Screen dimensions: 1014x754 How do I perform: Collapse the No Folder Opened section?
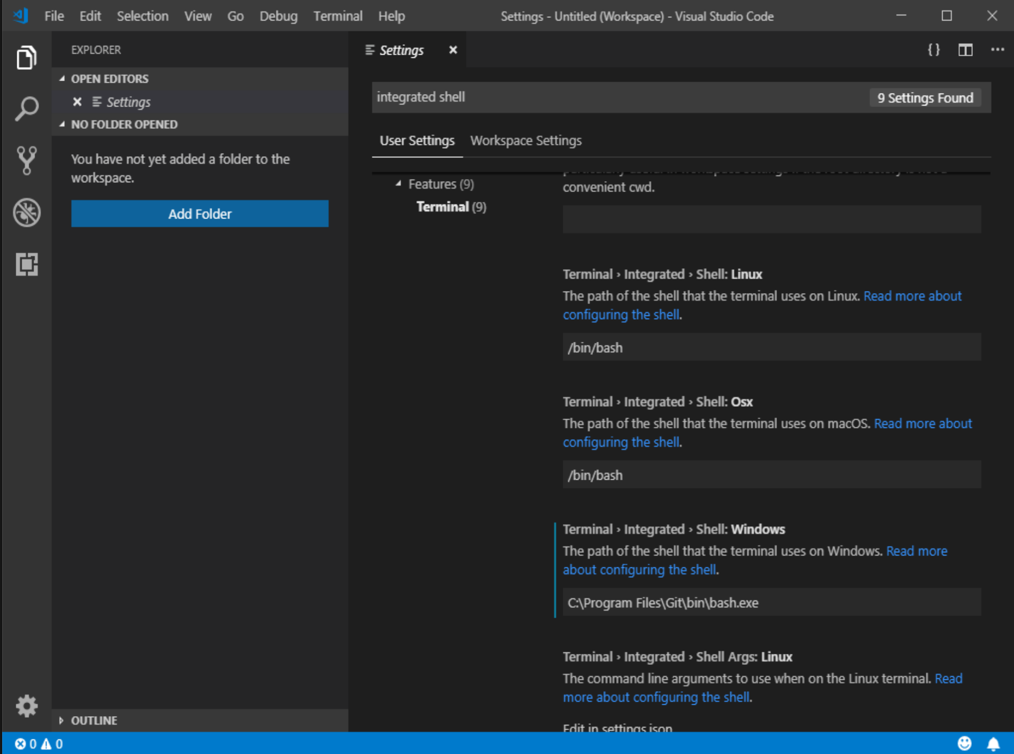[200, 124]
